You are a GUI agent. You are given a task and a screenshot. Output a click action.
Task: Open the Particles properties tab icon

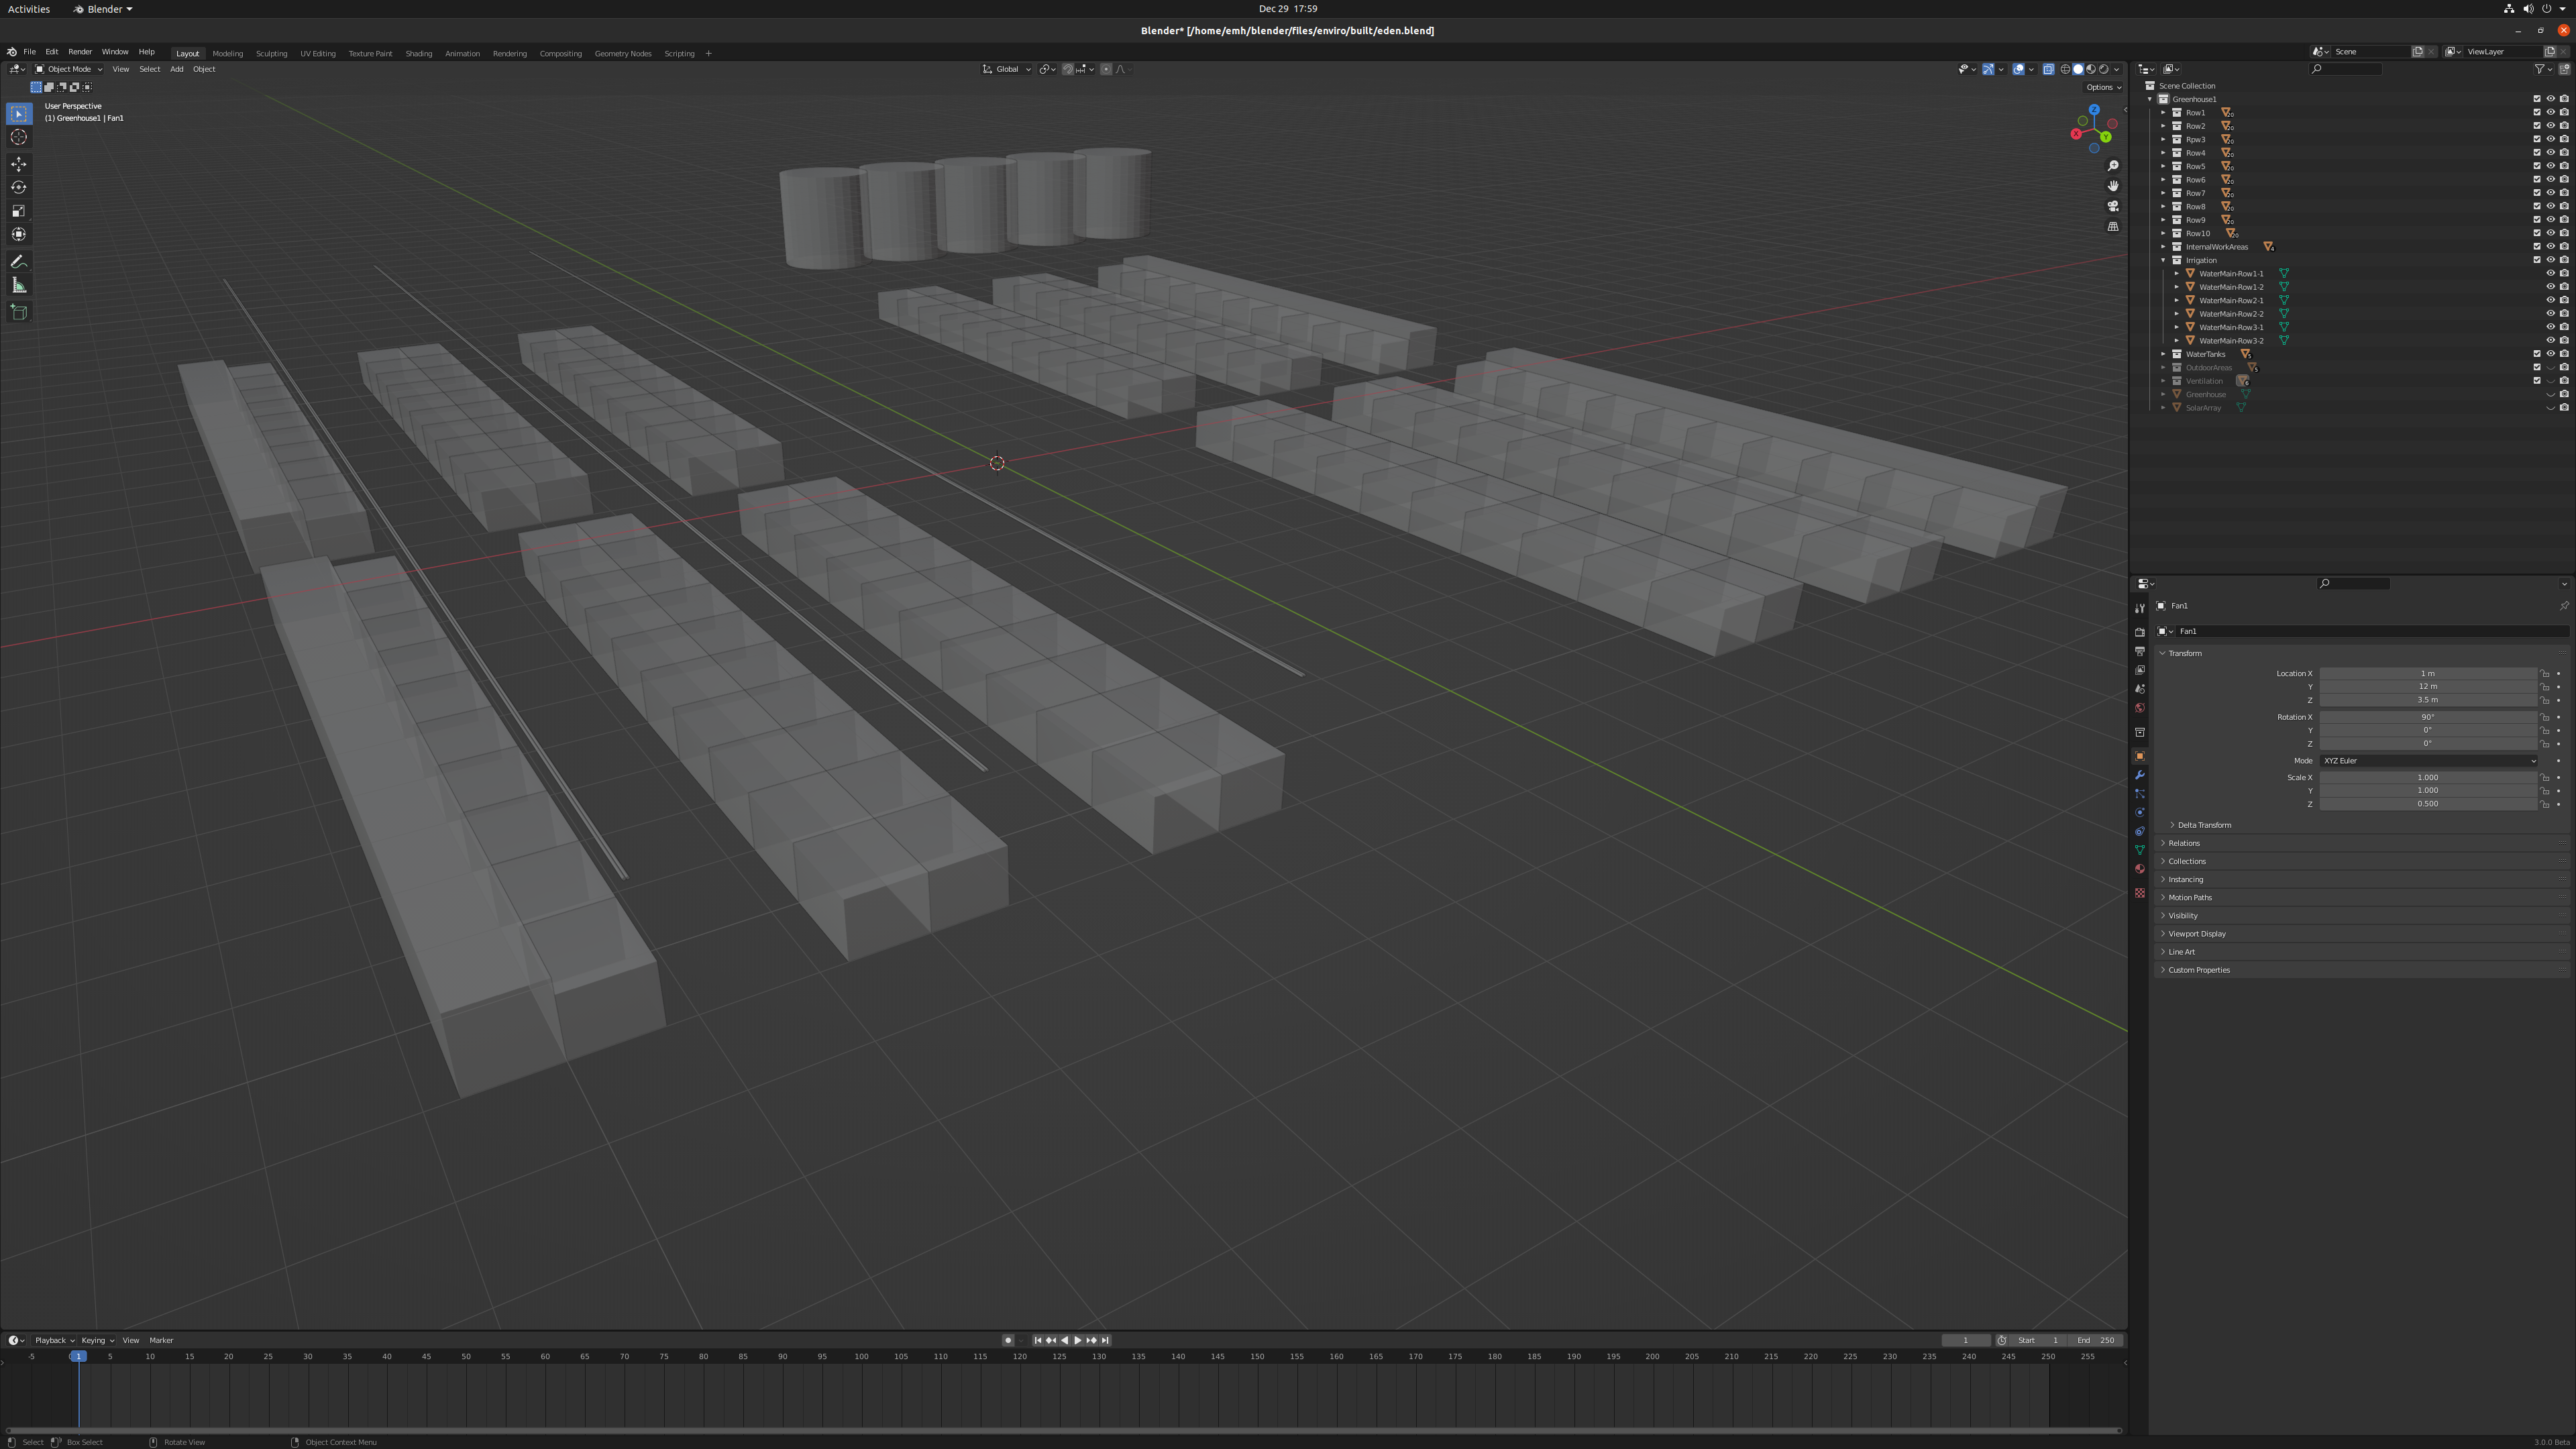point(2139,794)
